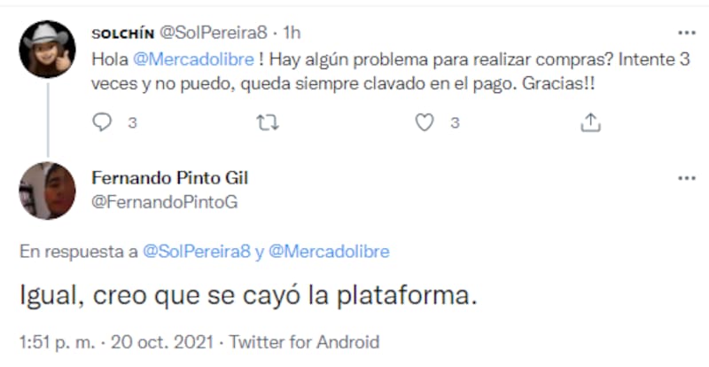This screenshot has height=367, width=709.
Task: Open the three-dot menu on Fernando's reply
Action: pos(686,178)
